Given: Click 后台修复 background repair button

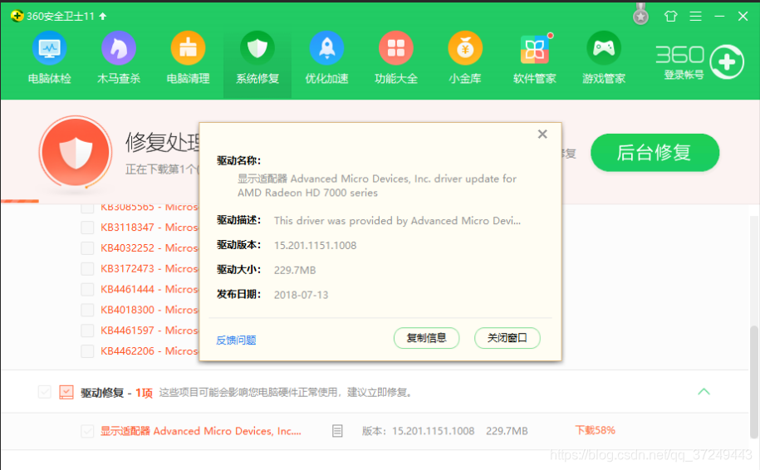Looking at the screenshot, I should [x=655, y=153].
